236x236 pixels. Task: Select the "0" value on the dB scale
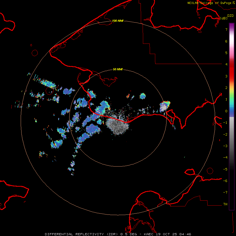point(226,111)
